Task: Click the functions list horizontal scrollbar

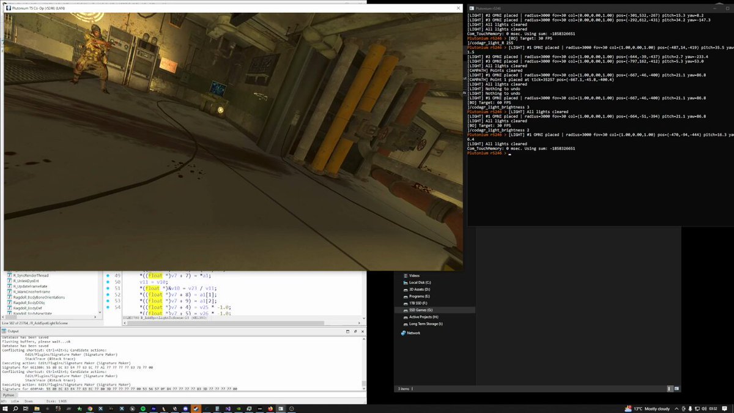Action: click(x=49, y=315)
